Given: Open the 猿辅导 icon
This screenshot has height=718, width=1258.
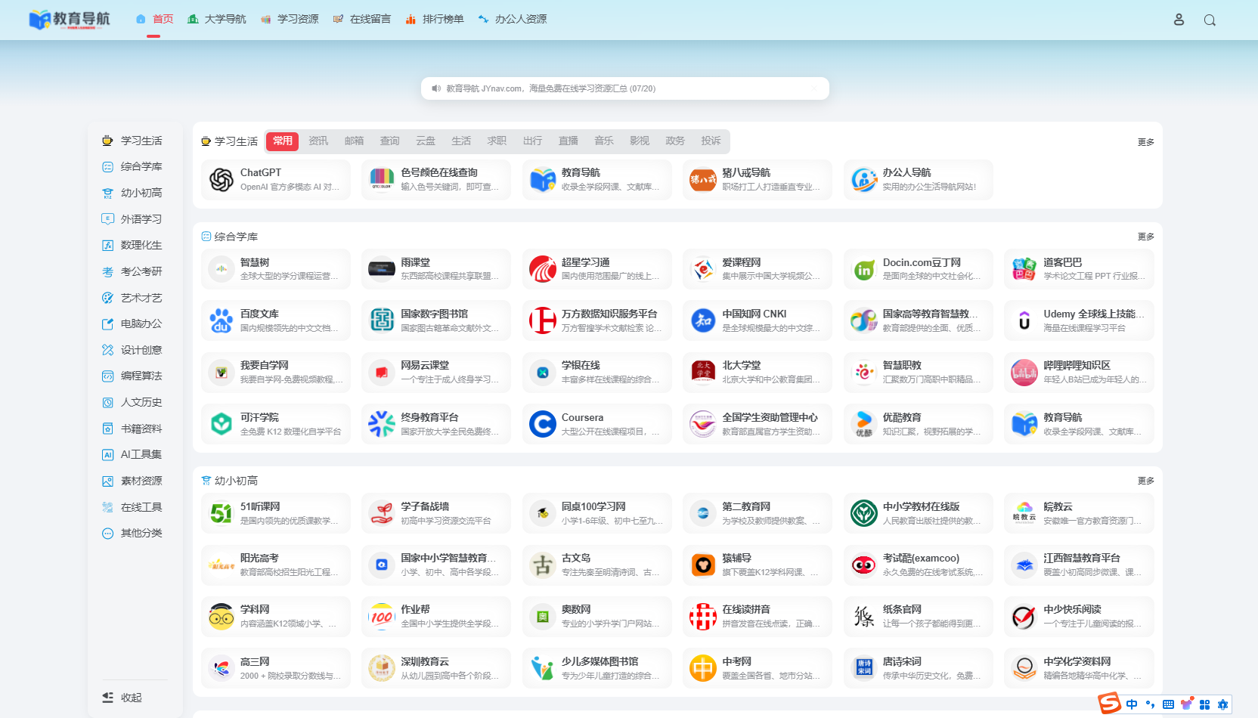Looking at the screenshot, I should pos(703,565).
